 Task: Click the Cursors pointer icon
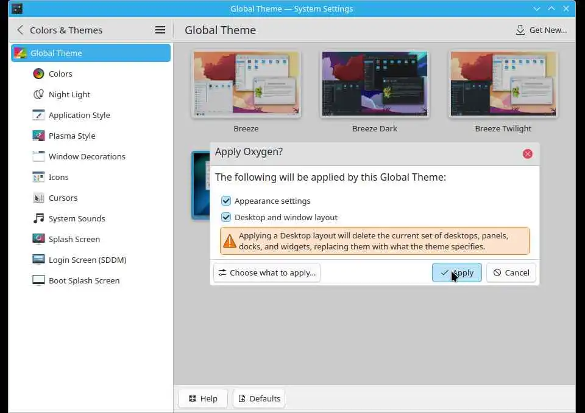tap(38, 198)
